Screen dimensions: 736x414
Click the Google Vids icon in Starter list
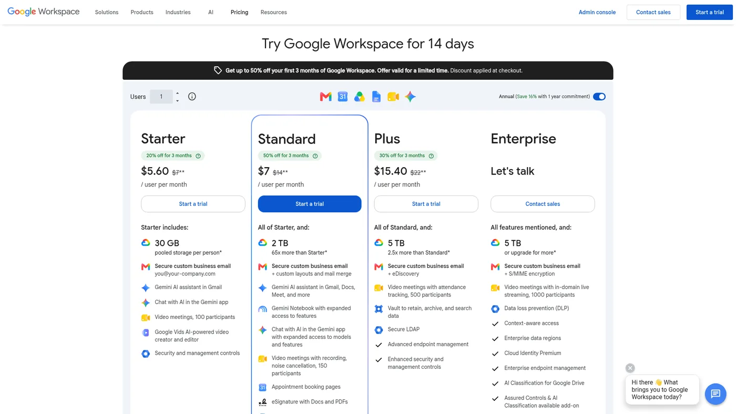[146, 333]
